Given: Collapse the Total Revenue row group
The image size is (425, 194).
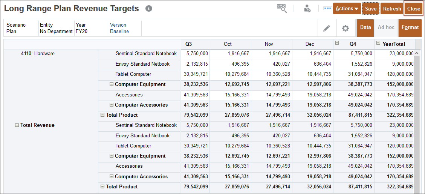Looking at the screenshot, I should click(17, 125).
